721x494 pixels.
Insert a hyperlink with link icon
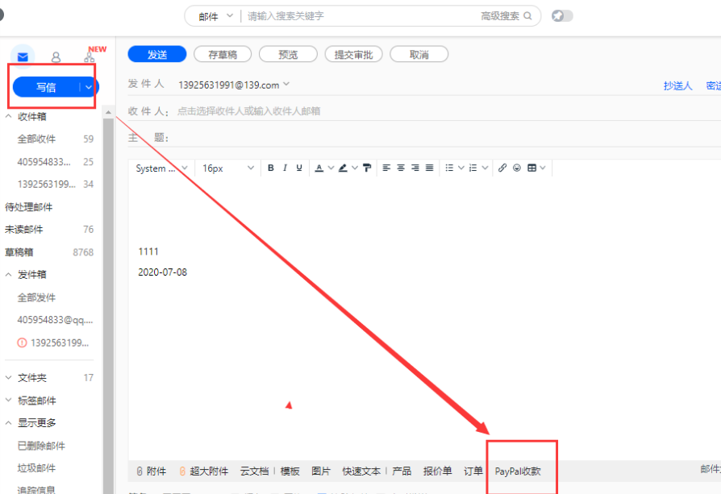(x=502, y=168)
